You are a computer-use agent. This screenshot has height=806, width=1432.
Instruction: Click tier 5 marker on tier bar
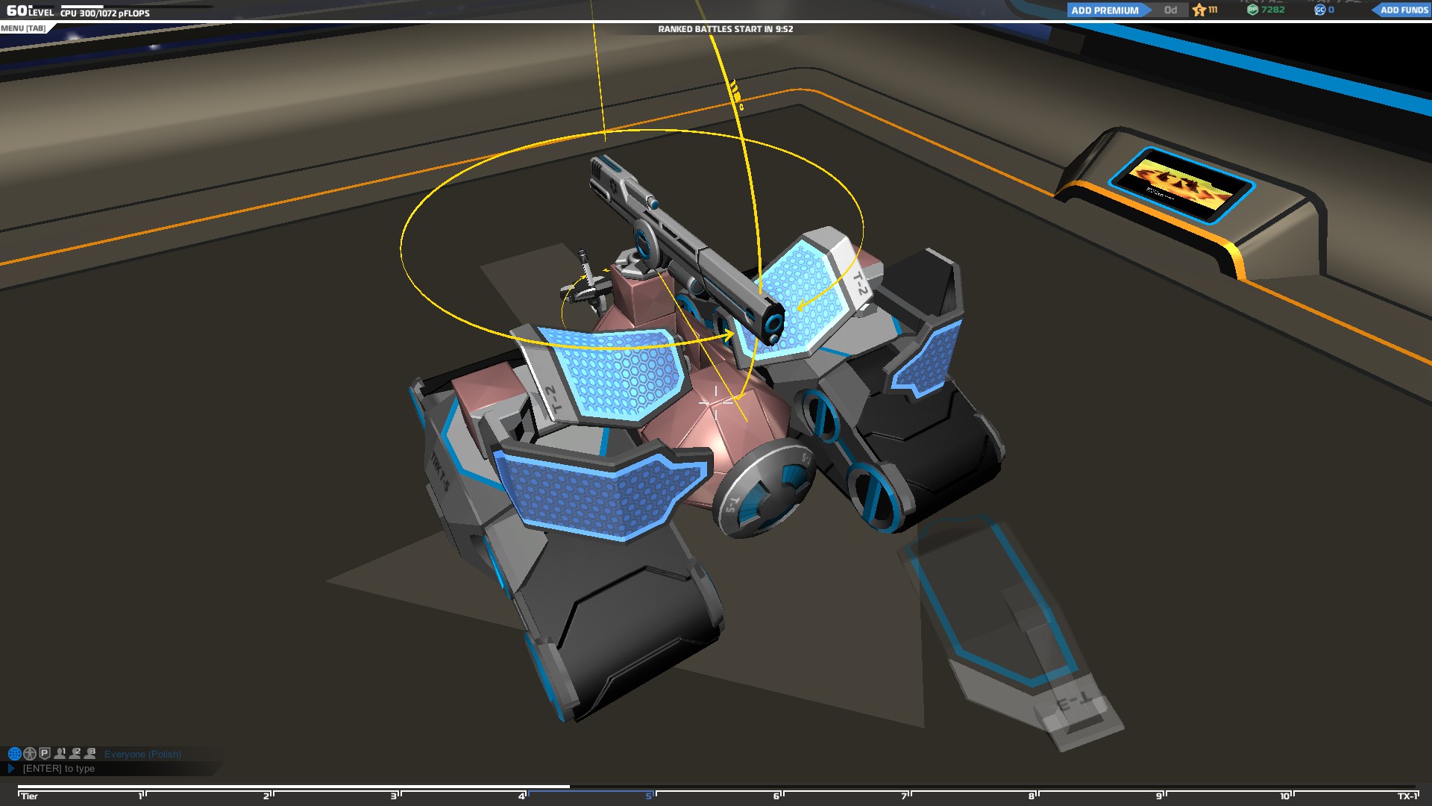tap(649, 796)
